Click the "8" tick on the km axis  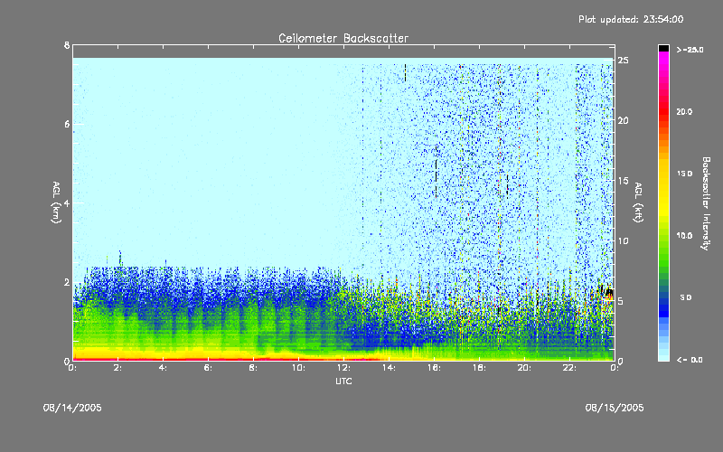67,45
